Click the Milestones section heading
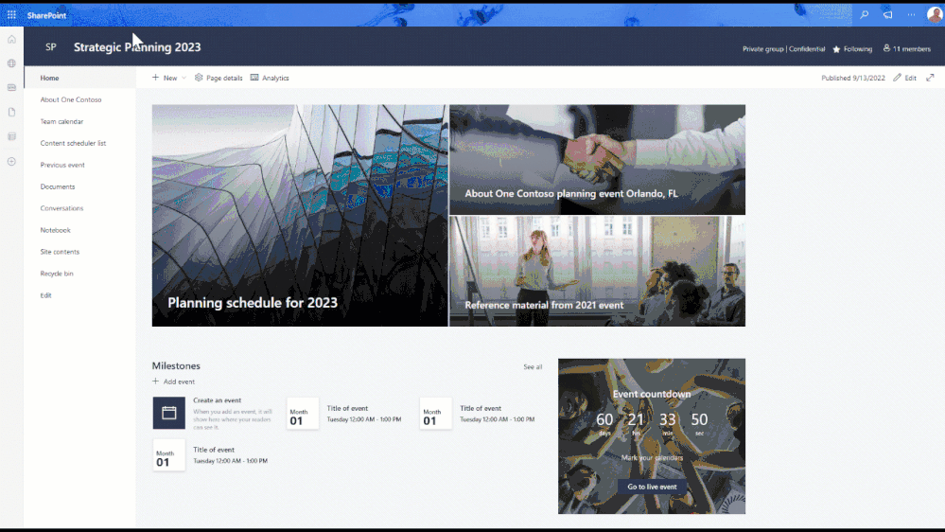Image resolution: width=945 pixels, height=532 pixels. (x=176, y=365)
